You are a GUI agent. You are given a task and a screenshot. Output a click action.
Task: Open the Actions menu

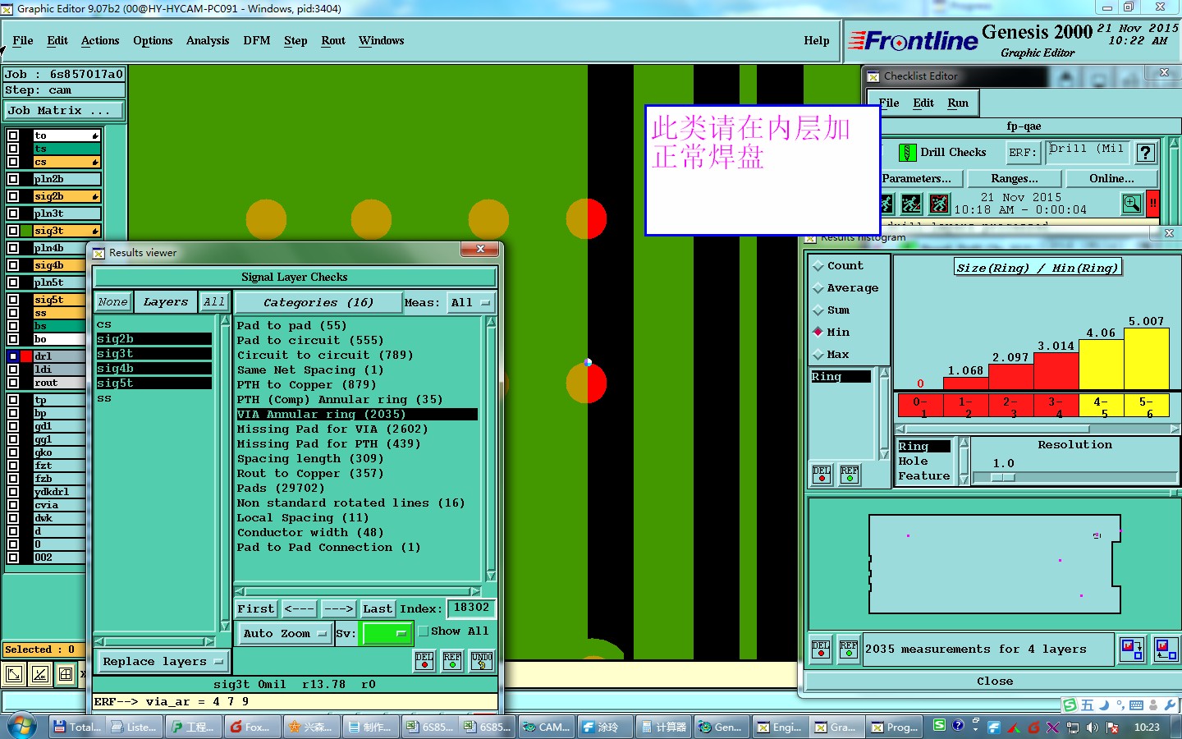tap(100, 41)
